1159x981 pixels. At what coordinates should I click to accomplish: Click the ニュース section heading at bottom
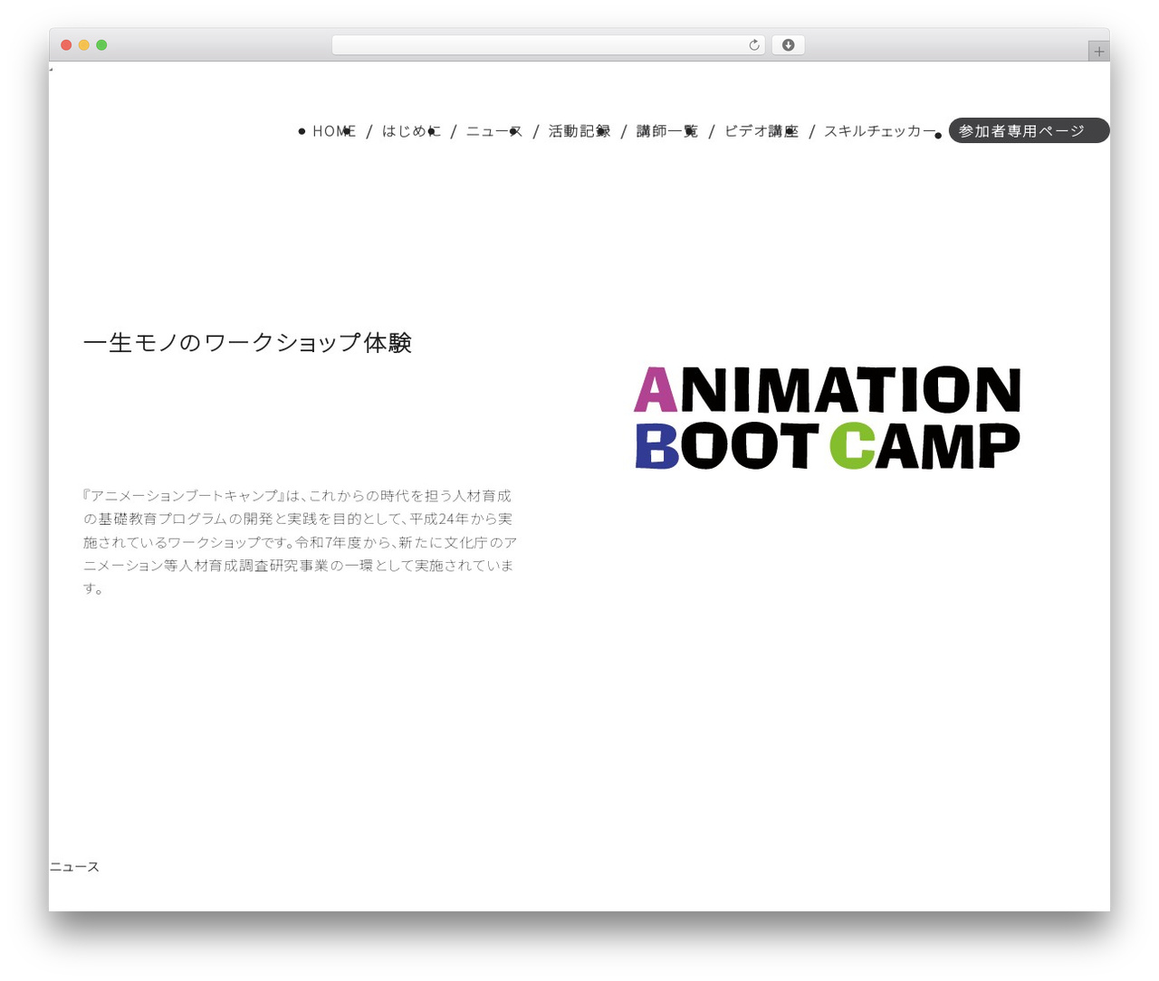pos(74,867)
